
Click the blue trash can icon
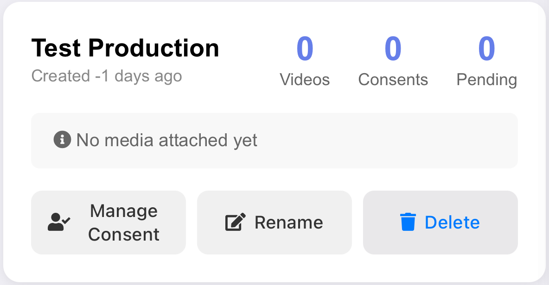coord(408,222)
